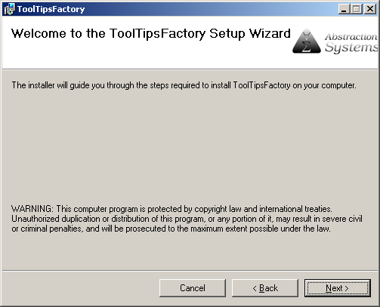Click the words copyright law in the warning
Screen dimensions: 380x307
(218, 209)
